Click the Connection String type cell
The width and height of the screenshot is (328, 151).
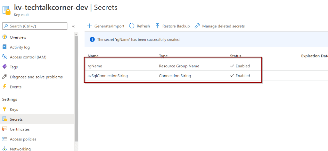pos(175,76)
